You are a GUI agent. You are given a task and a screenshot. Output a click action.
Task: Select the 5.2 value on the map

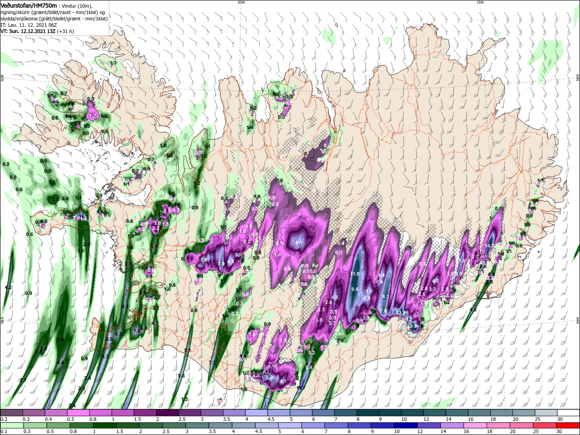click(x=204, y=260)
